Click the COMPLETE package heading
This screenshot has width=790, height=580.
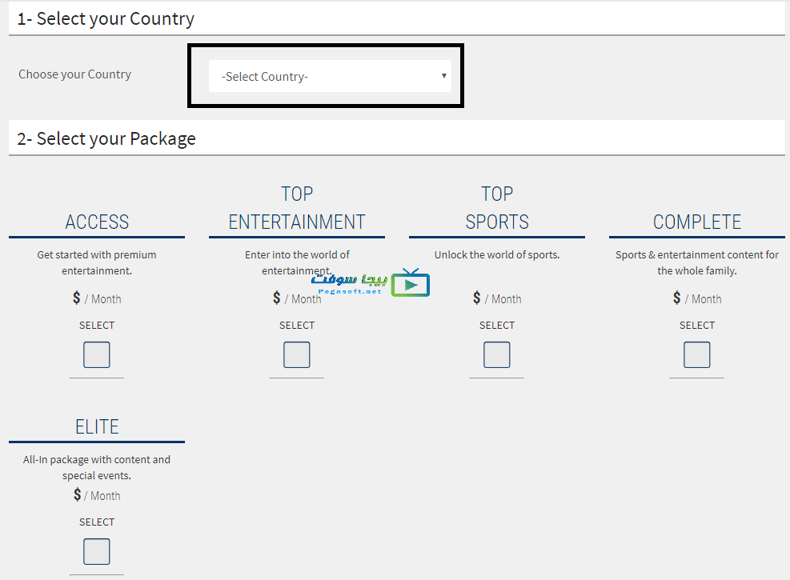click(x=697, y=222)
